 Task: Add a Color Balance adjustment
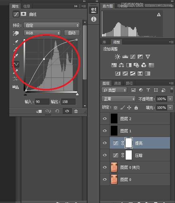point(121,65)
